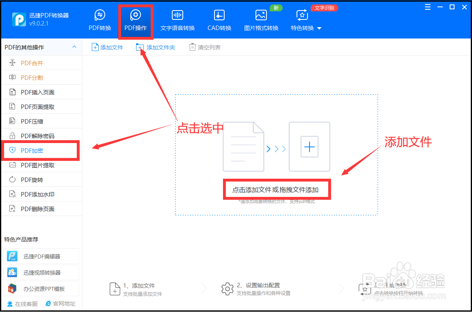This screenshot has height=312, width=472.
Task: Click the 特色转换 star icon
Action: [302, 15]
